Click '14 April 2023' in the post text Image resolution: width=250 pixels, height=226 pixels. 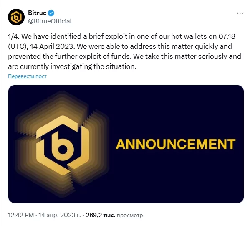click(x=52, y=47)
